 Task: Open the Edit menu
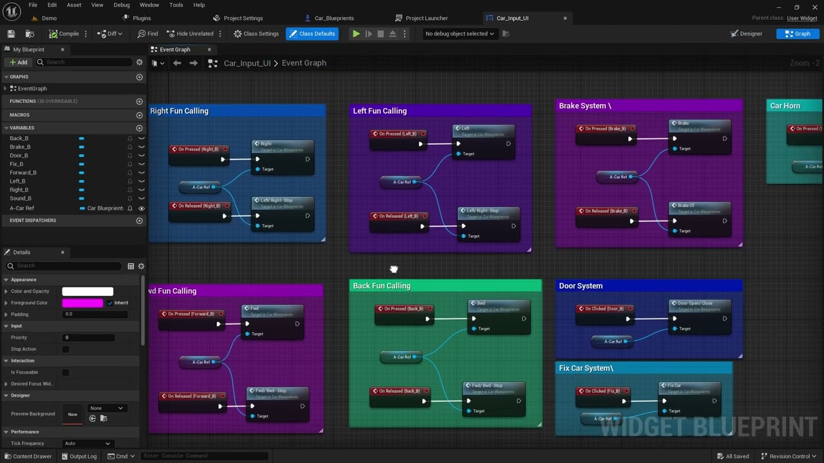pos(52,5)
